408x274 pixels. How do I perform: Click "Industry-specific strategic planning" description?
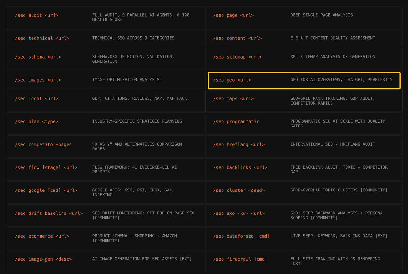point(137,121)
